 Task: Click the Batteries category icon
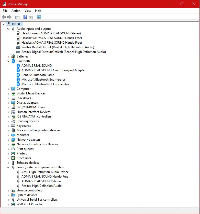13,56
